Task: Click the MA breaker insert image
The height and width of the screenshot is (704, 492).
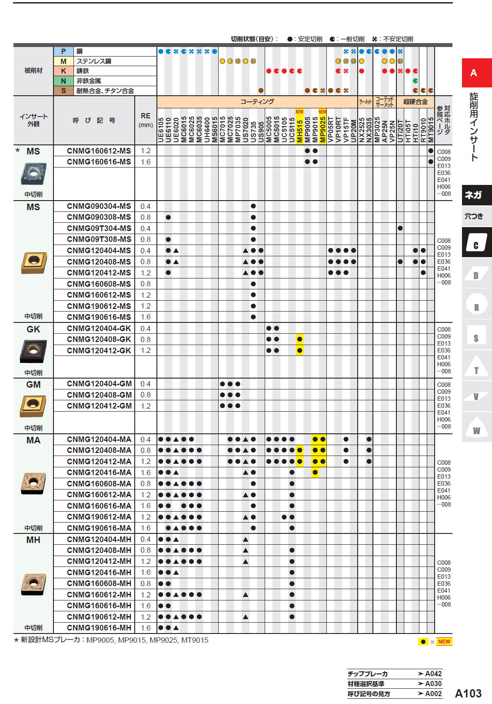Action: (x=33, y=483)
